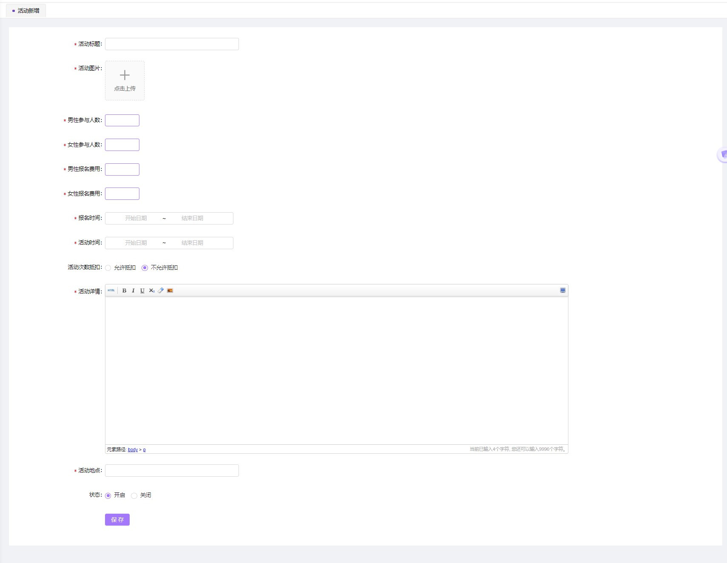Apply bold formatting in the editor
This screenshot has height=563, width=727.
pos(124,290)
